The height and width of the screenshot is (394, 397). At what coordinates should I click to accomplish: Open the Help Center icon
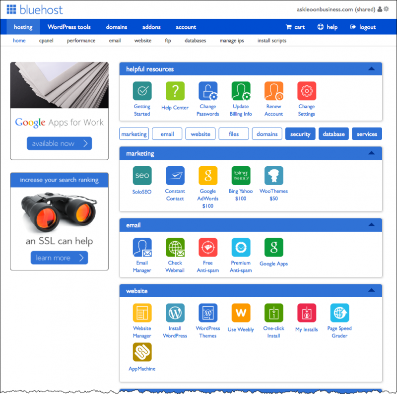[175, 91]
